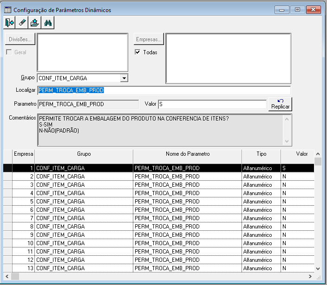Click the grid vertical scroll up arrow
Screen dimensions: 327x285
click(318, 154)
